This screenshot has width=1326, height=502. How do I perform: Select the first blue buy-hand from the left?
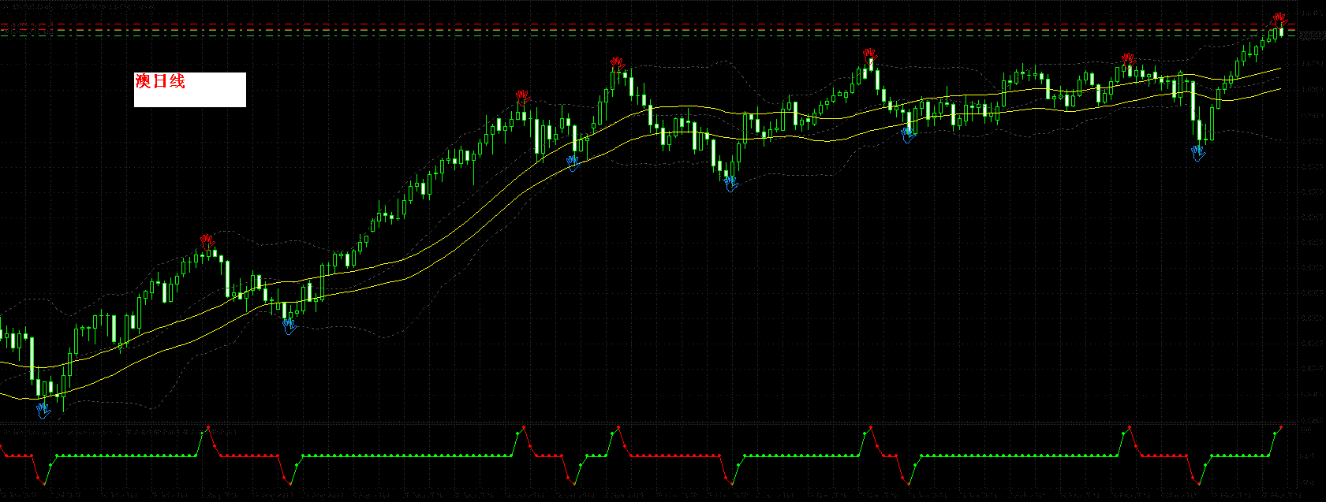tap(43, 410)
